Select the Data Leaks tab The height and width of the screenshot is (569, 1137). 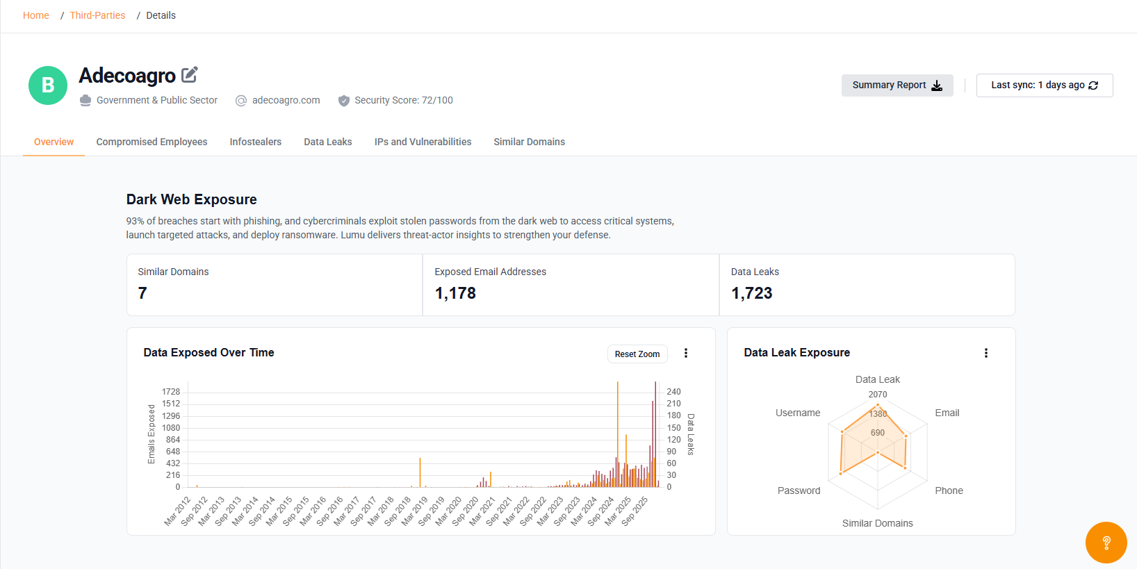click(x=327, y=142)
